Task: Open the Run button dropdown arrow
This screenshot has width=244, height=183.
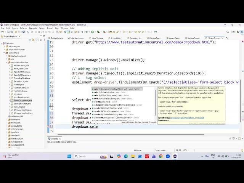Action: point(95,32)
